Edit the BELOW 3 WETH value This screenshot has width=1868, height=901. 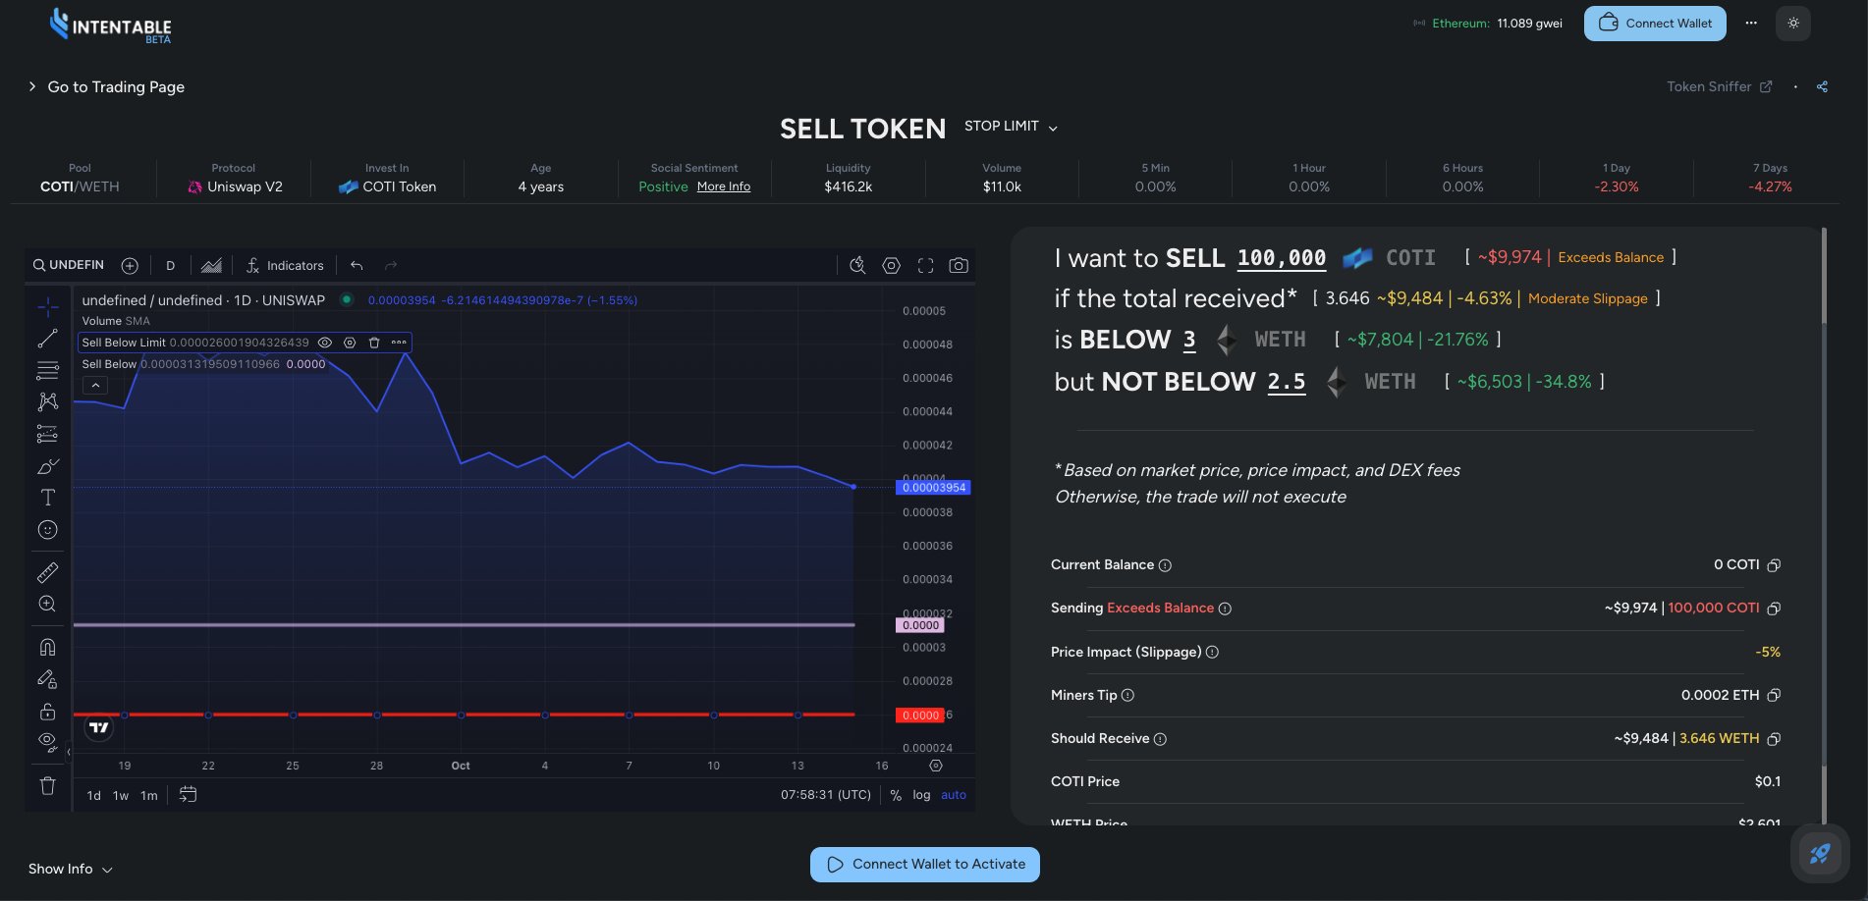click(x=1189, y=340)
